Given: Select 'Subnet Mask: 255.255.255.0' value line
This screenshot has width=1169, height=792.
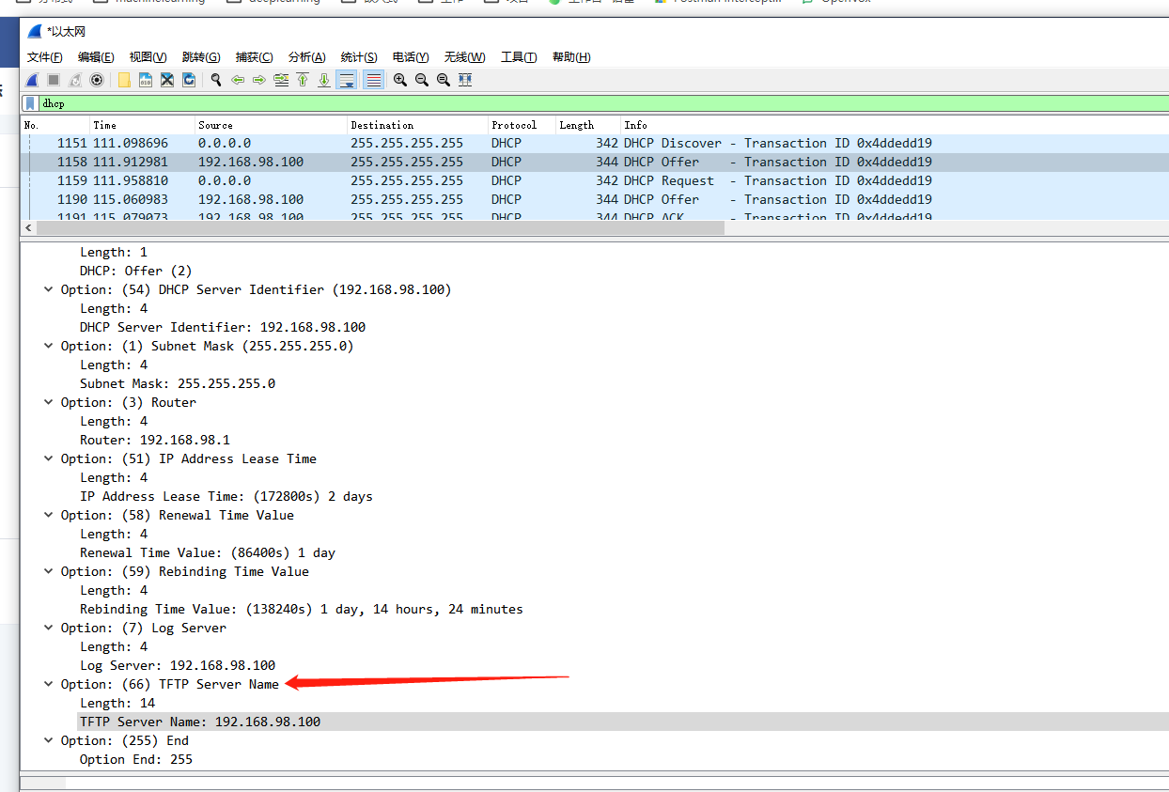Looking at the screenshot, I should coord(178,383).
